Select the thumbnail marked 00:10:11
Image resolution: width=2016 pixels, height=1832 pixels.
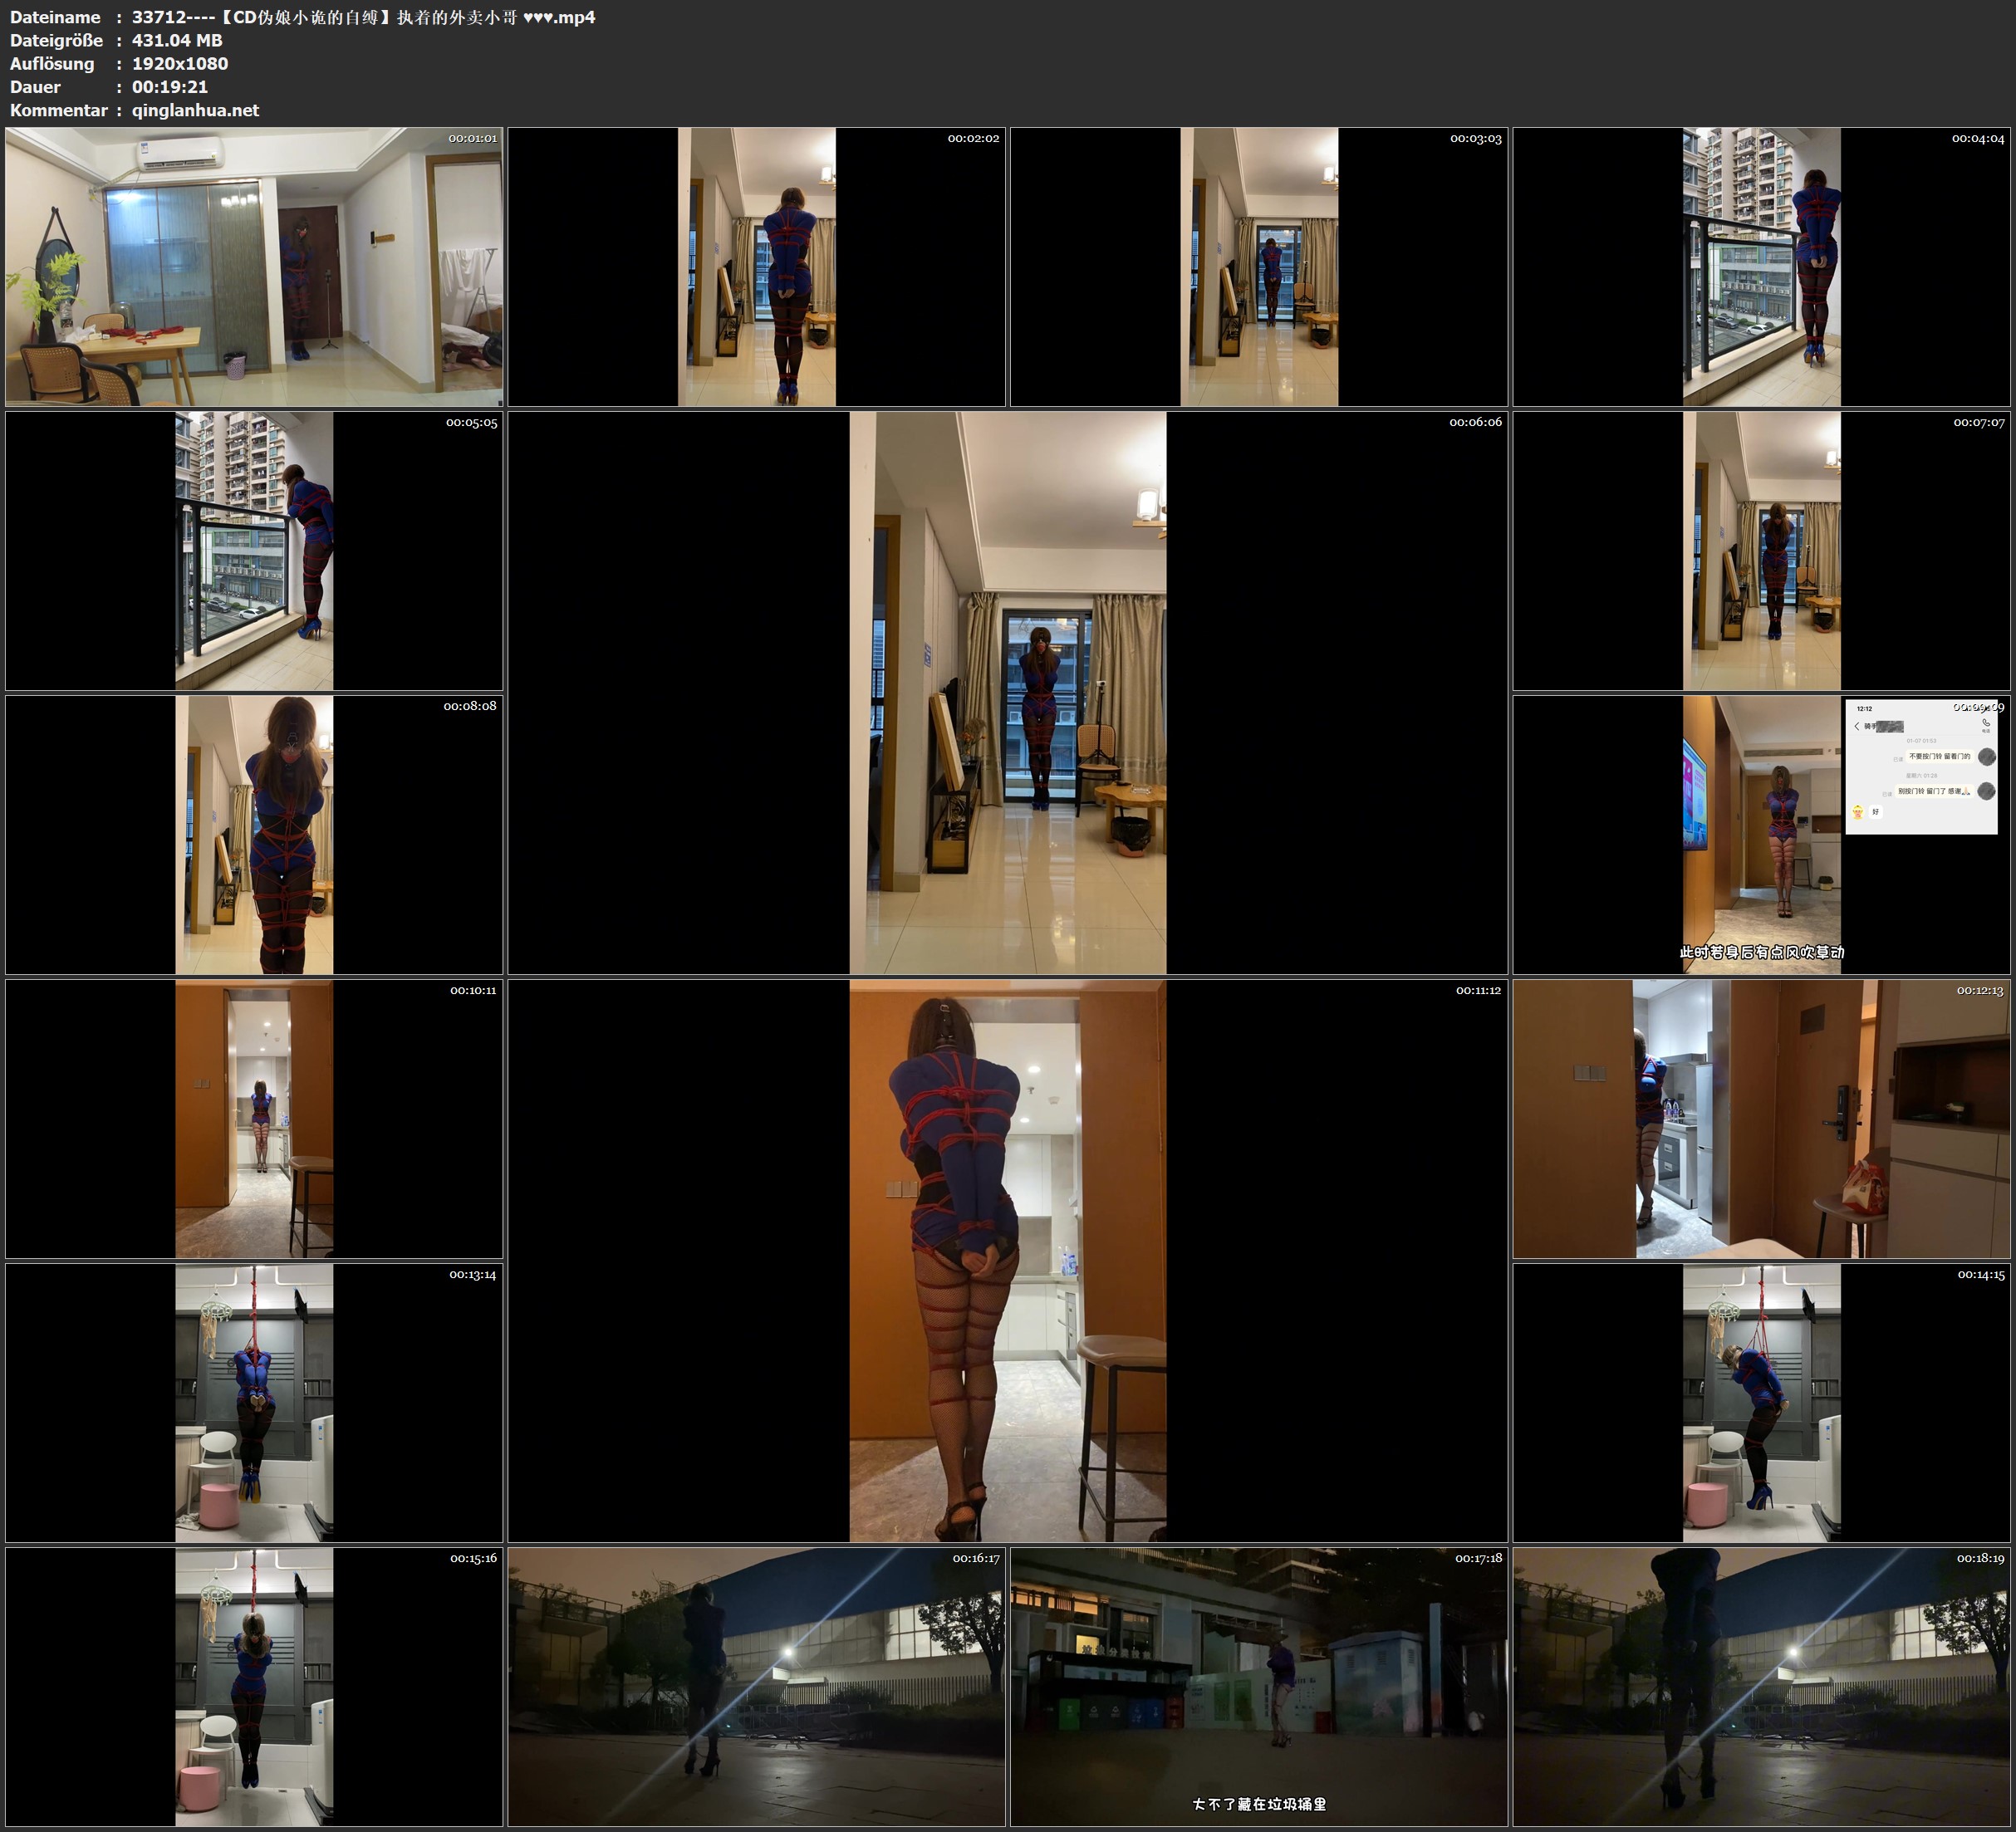(254, 1118)
